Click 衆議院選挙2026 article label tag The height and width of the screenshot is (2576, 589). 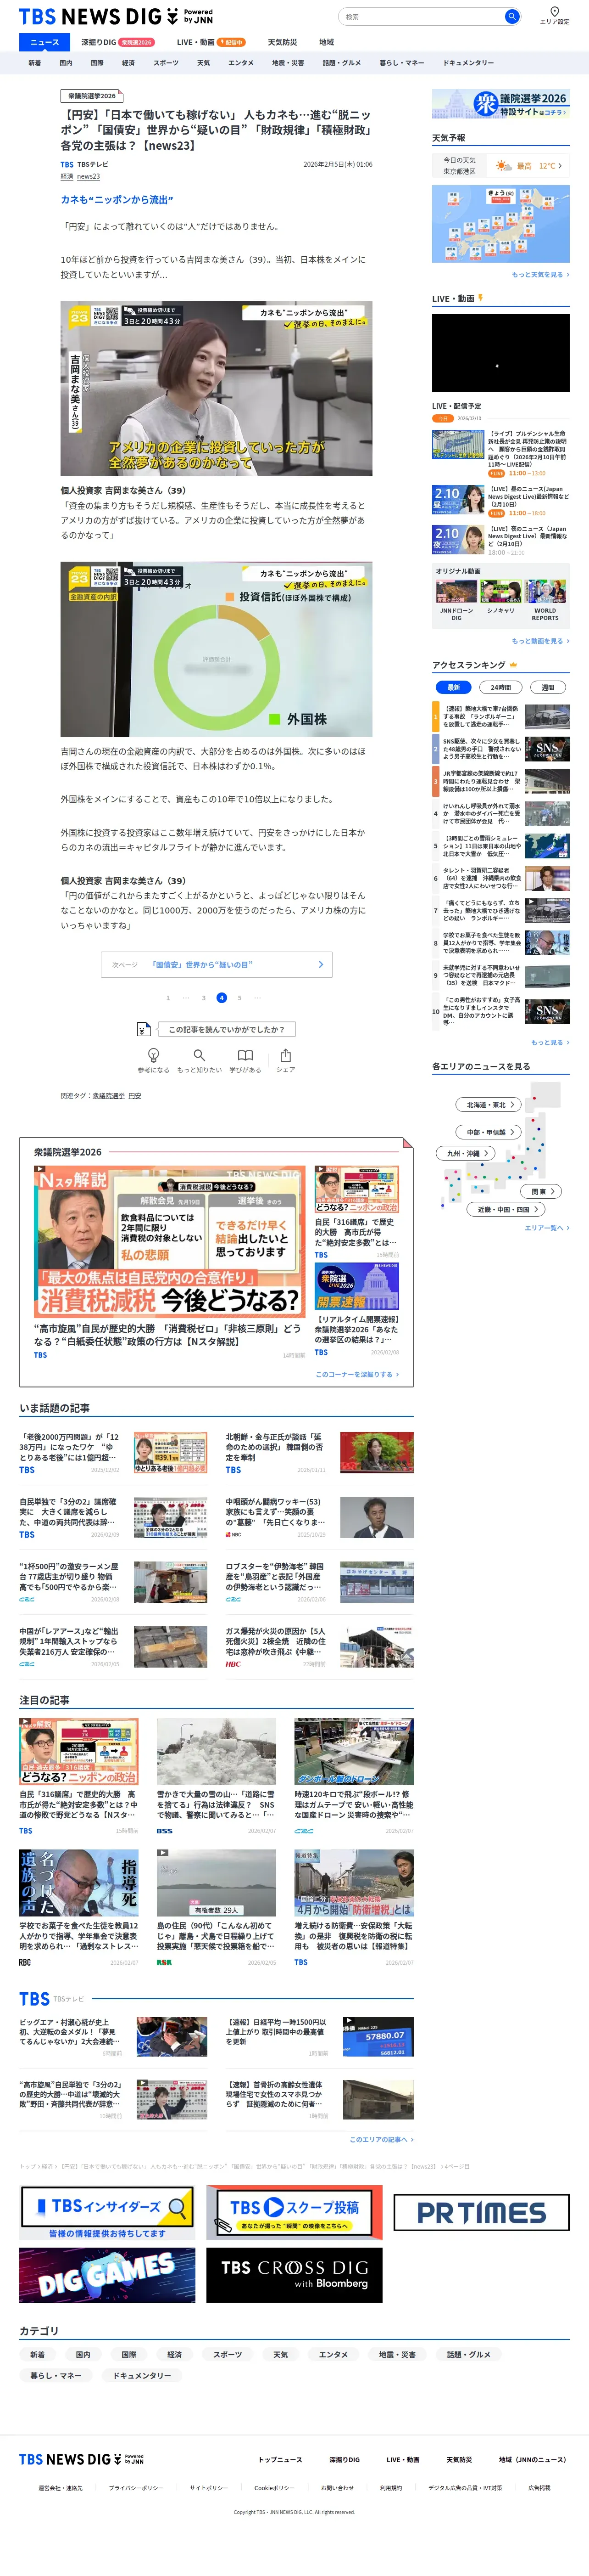pos(92,96)
